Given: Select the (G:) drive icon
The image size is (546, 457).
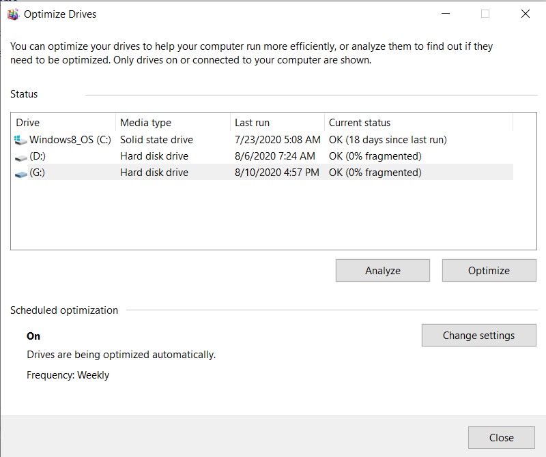Looking at the screenshot, I should (21, 174).
